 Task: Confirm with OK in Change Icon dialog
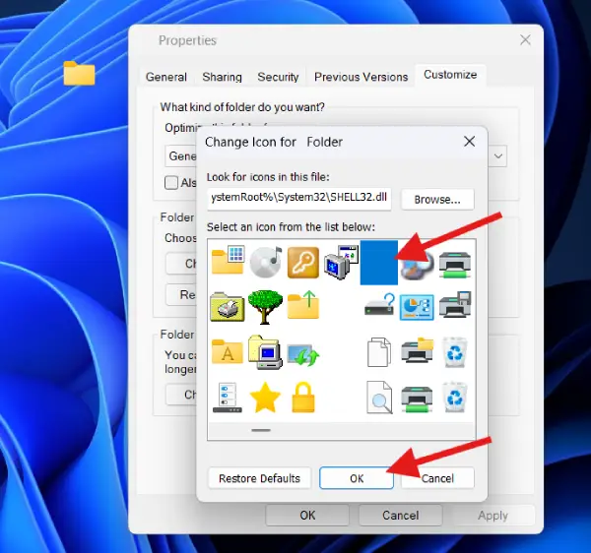point(357,478)
